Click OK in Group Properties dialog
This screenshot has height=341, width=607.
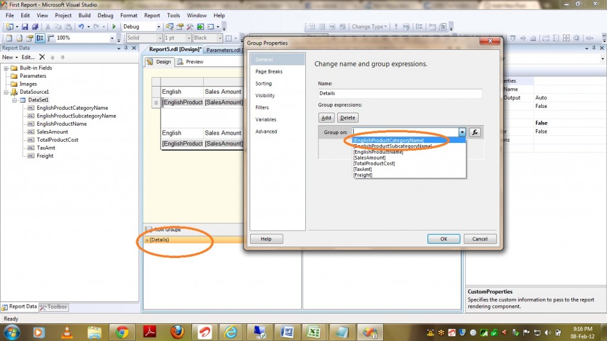[x=443, y=239]
